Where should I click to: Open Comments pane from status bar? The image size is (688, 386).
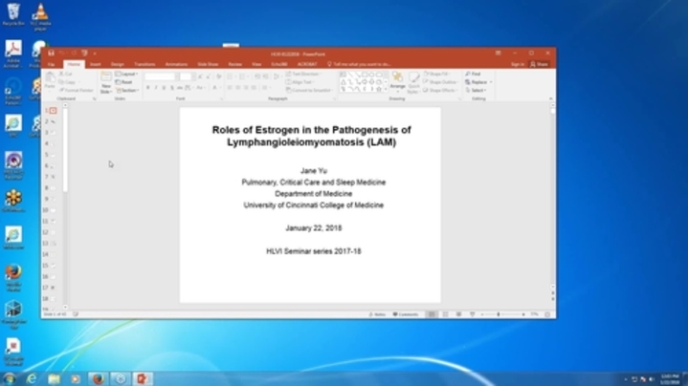(406, 314)
